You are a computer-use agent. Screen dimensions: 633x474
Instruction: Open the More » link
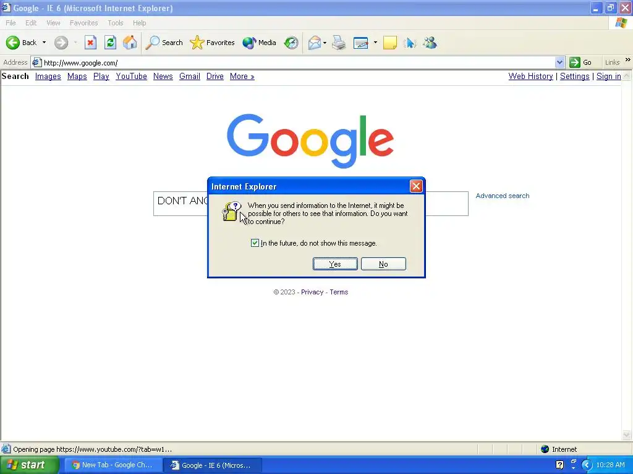point(242,76)
